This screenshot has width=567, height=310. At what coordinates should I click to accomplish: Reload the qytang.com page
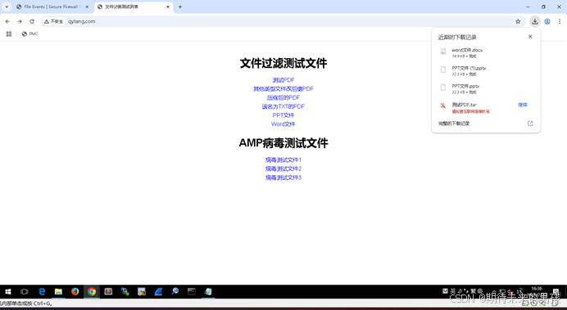point(32,21)
